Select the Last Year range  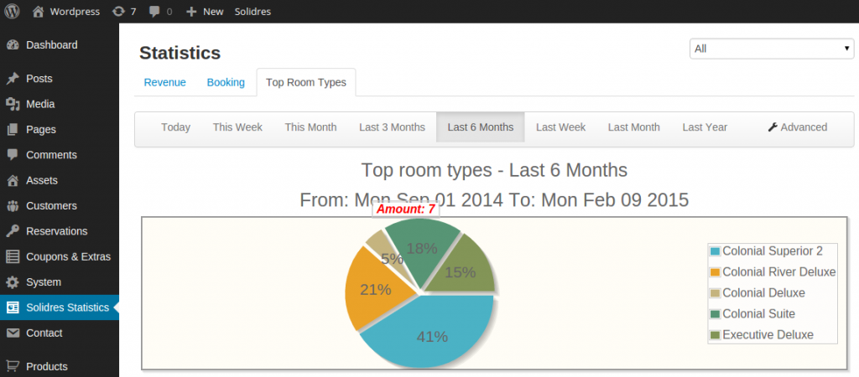(705, 127)
